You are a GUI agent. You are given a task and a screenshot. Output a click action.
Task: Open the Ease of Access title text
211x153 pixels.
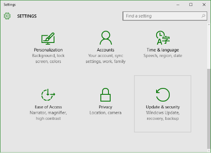click(x=48, y=107)
